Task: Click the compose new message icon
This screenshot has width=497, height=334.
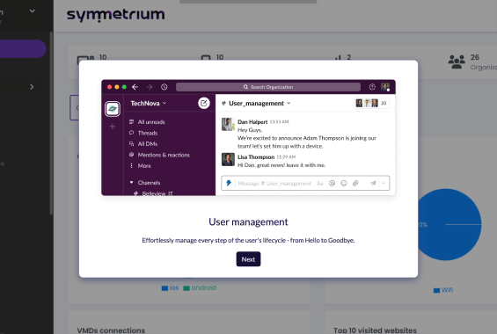Action: pos(204,103)
